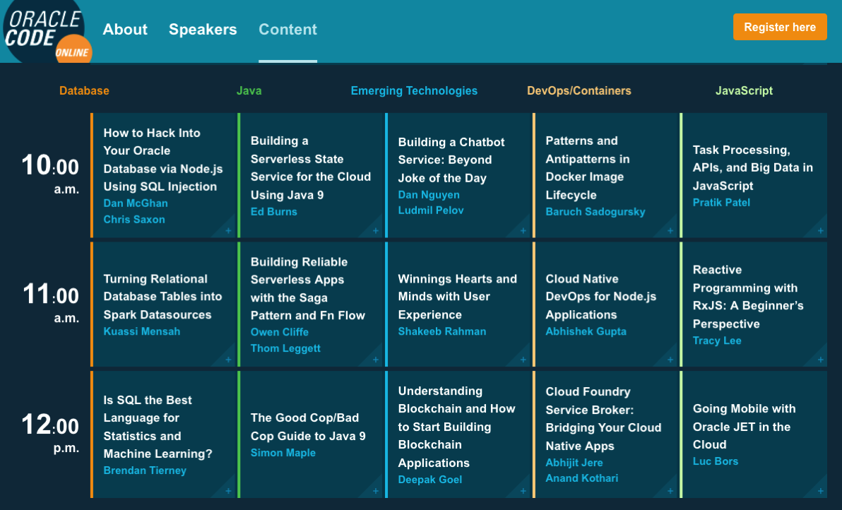
Task: Open speaker Brendan Tierney's profile
Action: (x=145, y=470)
